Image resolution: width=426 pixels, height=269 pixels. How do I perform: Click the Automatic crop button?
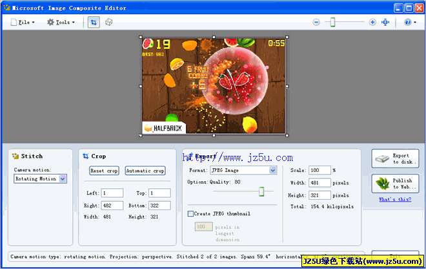(x=145, y=171)
